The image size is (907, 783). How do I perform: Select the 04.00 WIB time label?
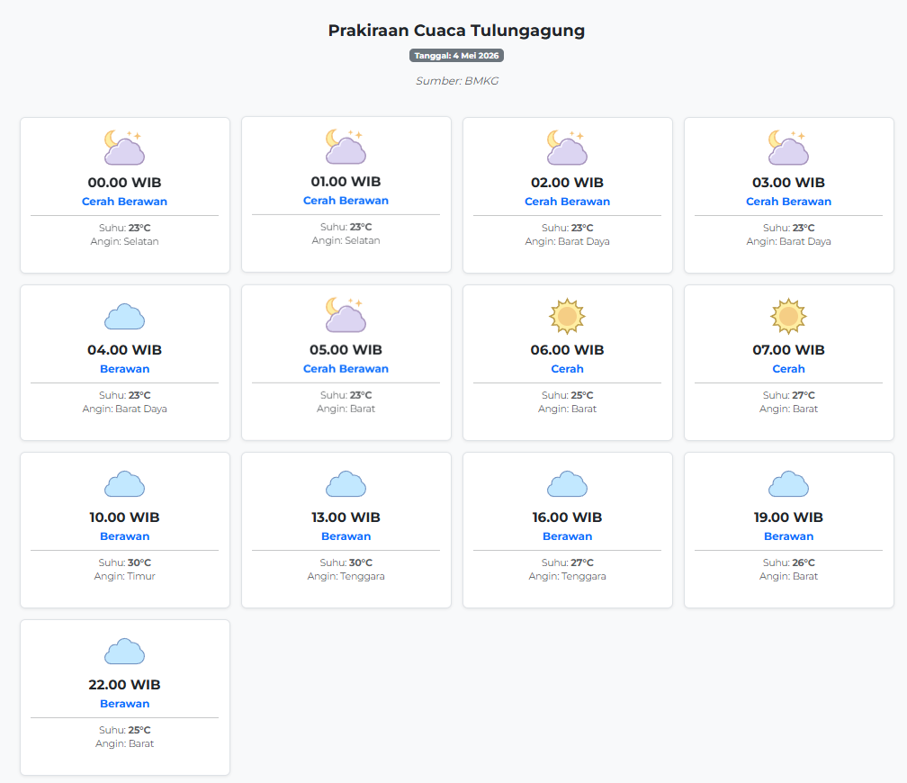[124, 349]
